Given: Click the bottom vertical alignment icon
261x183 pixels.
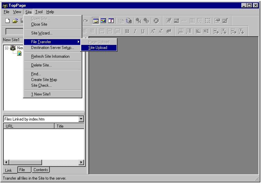Looking at the screenshot, I should (x=117, y=31).
